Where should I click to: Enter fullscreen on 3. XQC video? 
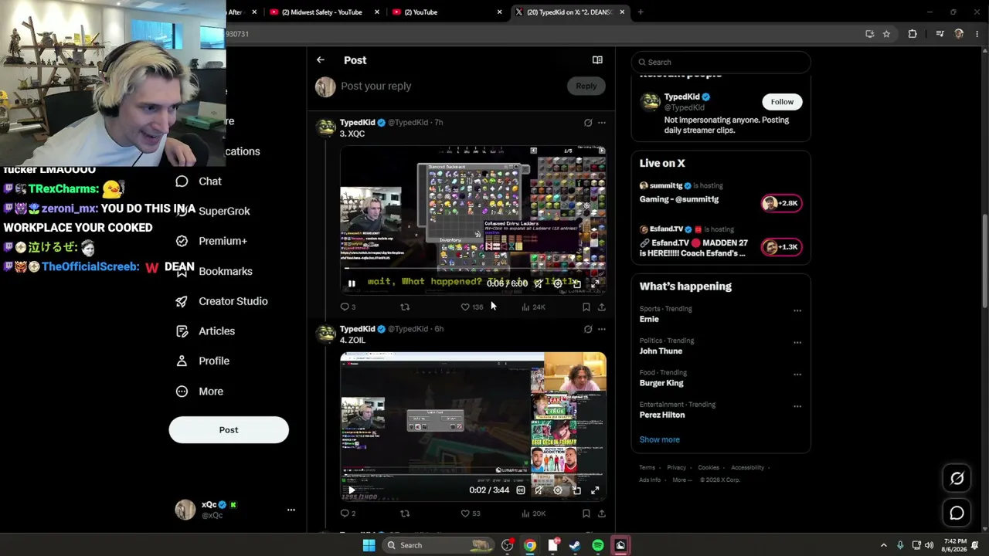click(595, 284)
